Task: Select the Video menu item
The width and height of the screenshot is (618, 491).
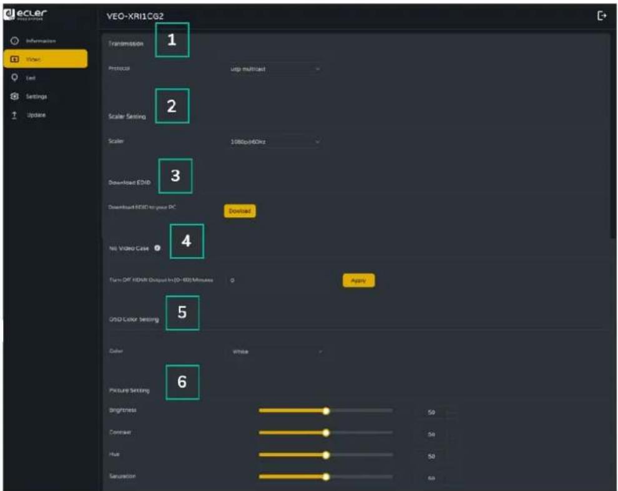Action: coord(46,59)
